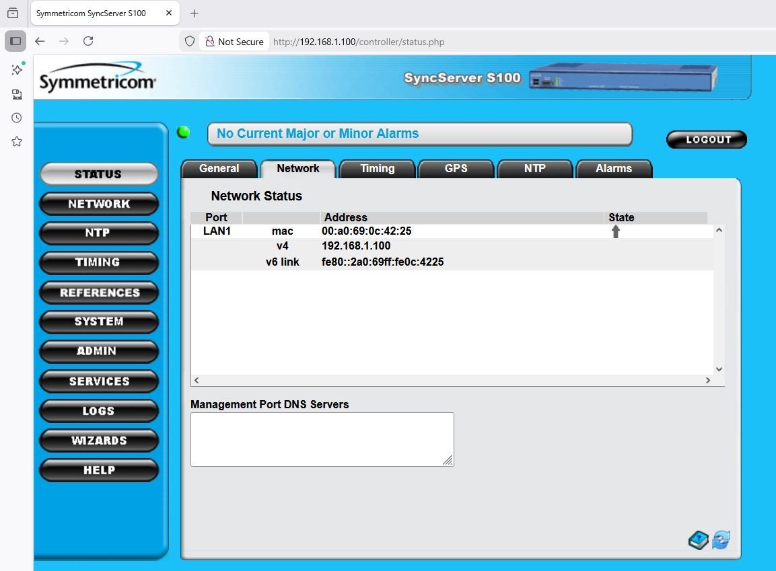
Task: Switch to the NTP status tab
Action: coord(535,169)
